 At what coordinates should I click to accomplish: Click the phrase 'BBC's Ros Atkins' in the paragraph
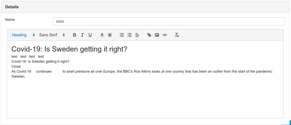click(x=137, y=71)
